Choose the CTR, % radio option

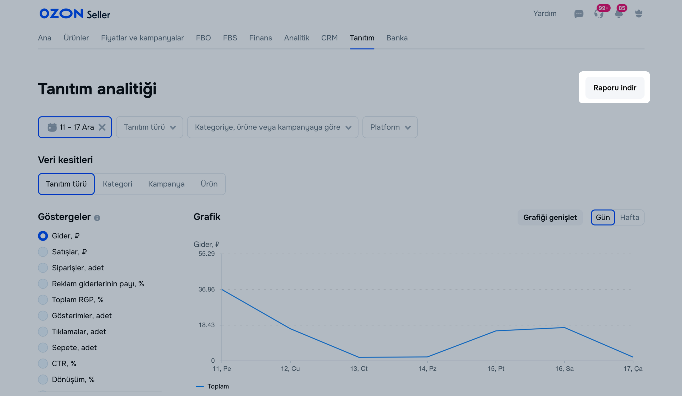(x=43, y=363)
